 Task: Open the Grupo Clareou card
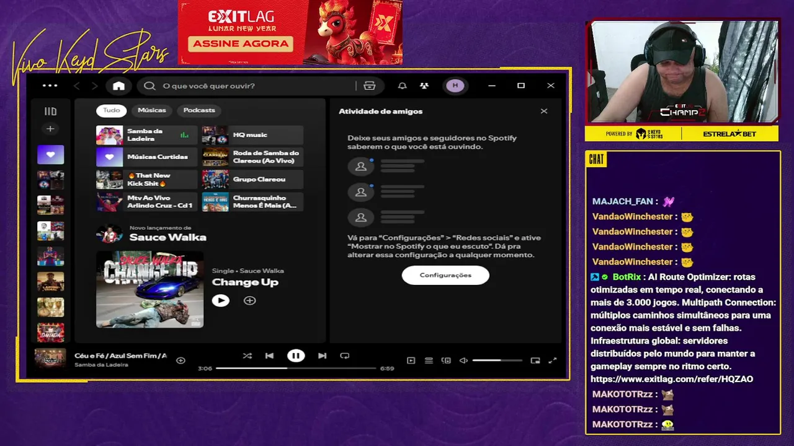pos(252,180)
